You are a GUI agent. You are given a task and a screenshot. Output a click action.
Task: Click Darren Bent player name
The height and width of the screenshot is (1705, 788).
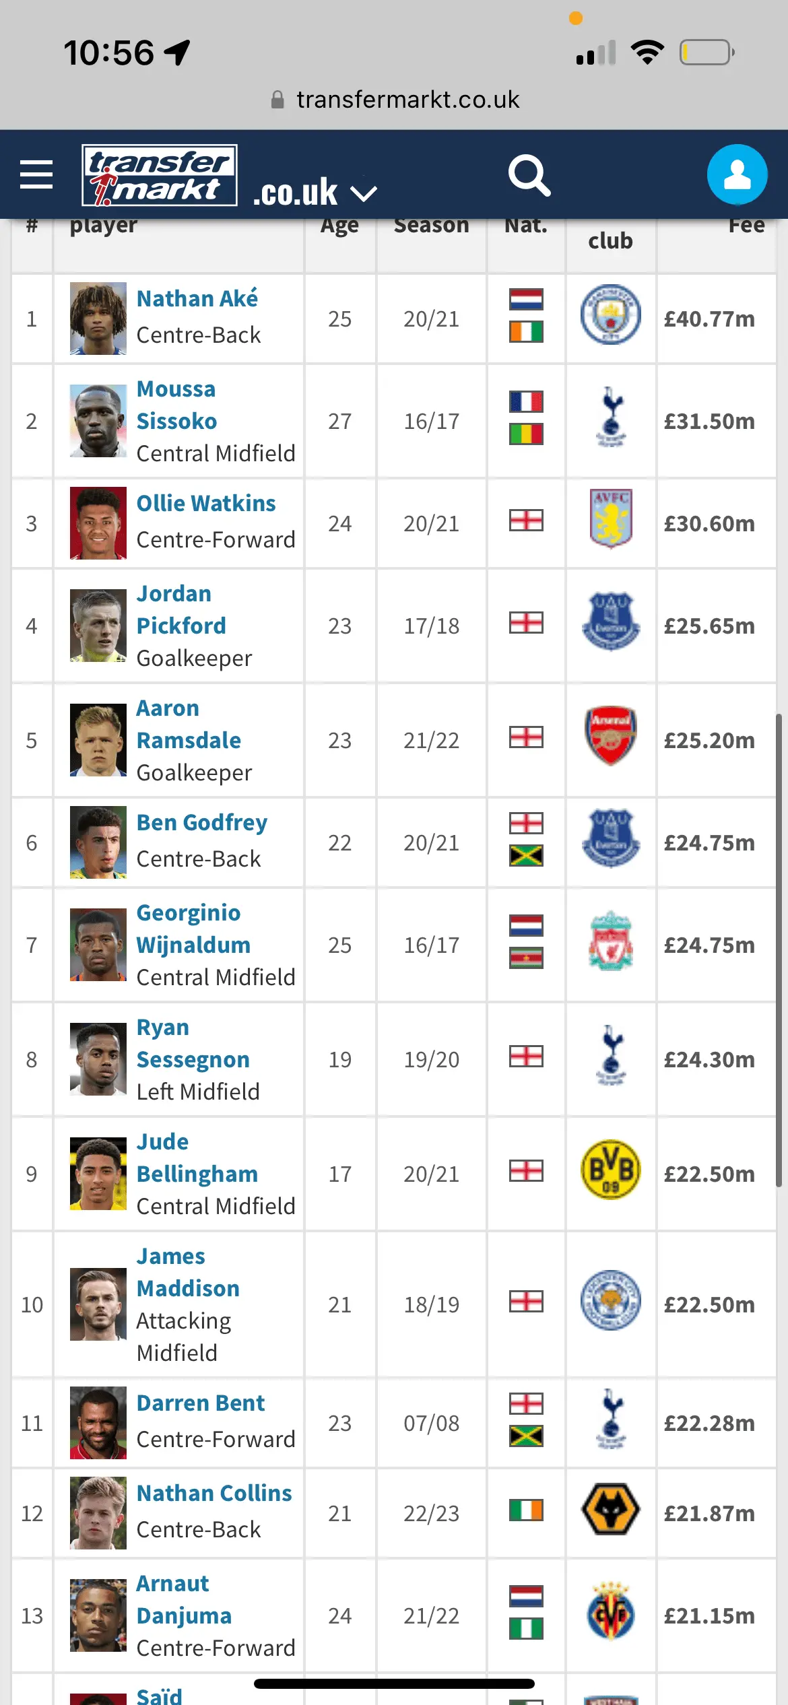201,1403
